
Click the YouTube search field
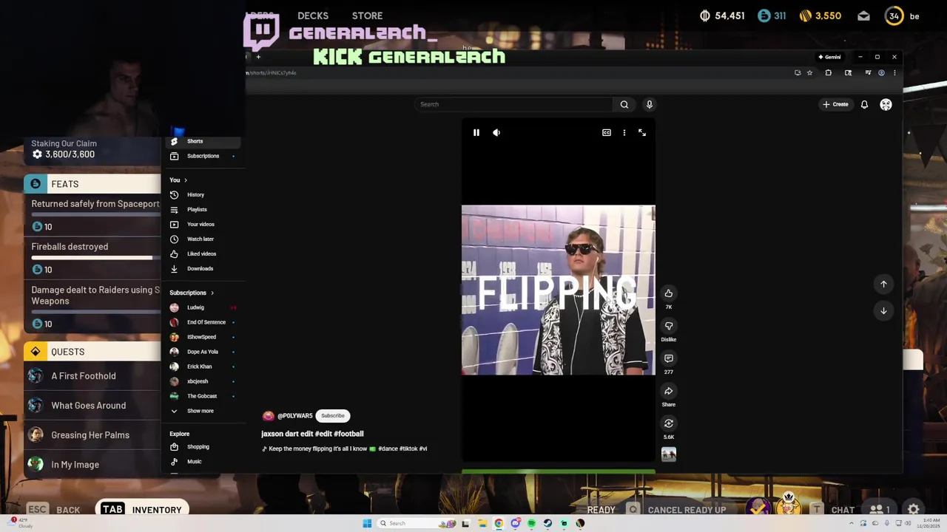(513, 105)
